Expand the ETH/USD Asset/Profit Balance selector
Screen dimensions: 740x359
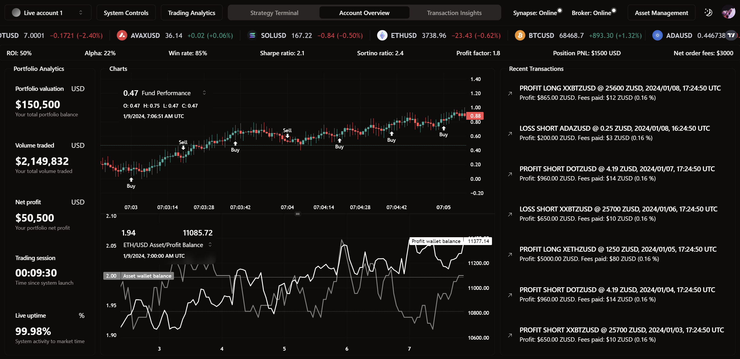click(210, 244)
